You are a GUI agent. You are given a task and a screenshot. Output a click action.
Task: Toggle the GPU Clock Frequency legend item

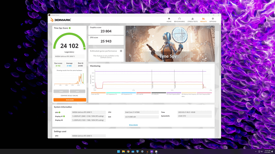tap(204, 94)
